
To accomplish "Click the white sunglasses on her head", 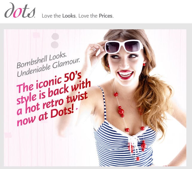I will tap(124, 46).
